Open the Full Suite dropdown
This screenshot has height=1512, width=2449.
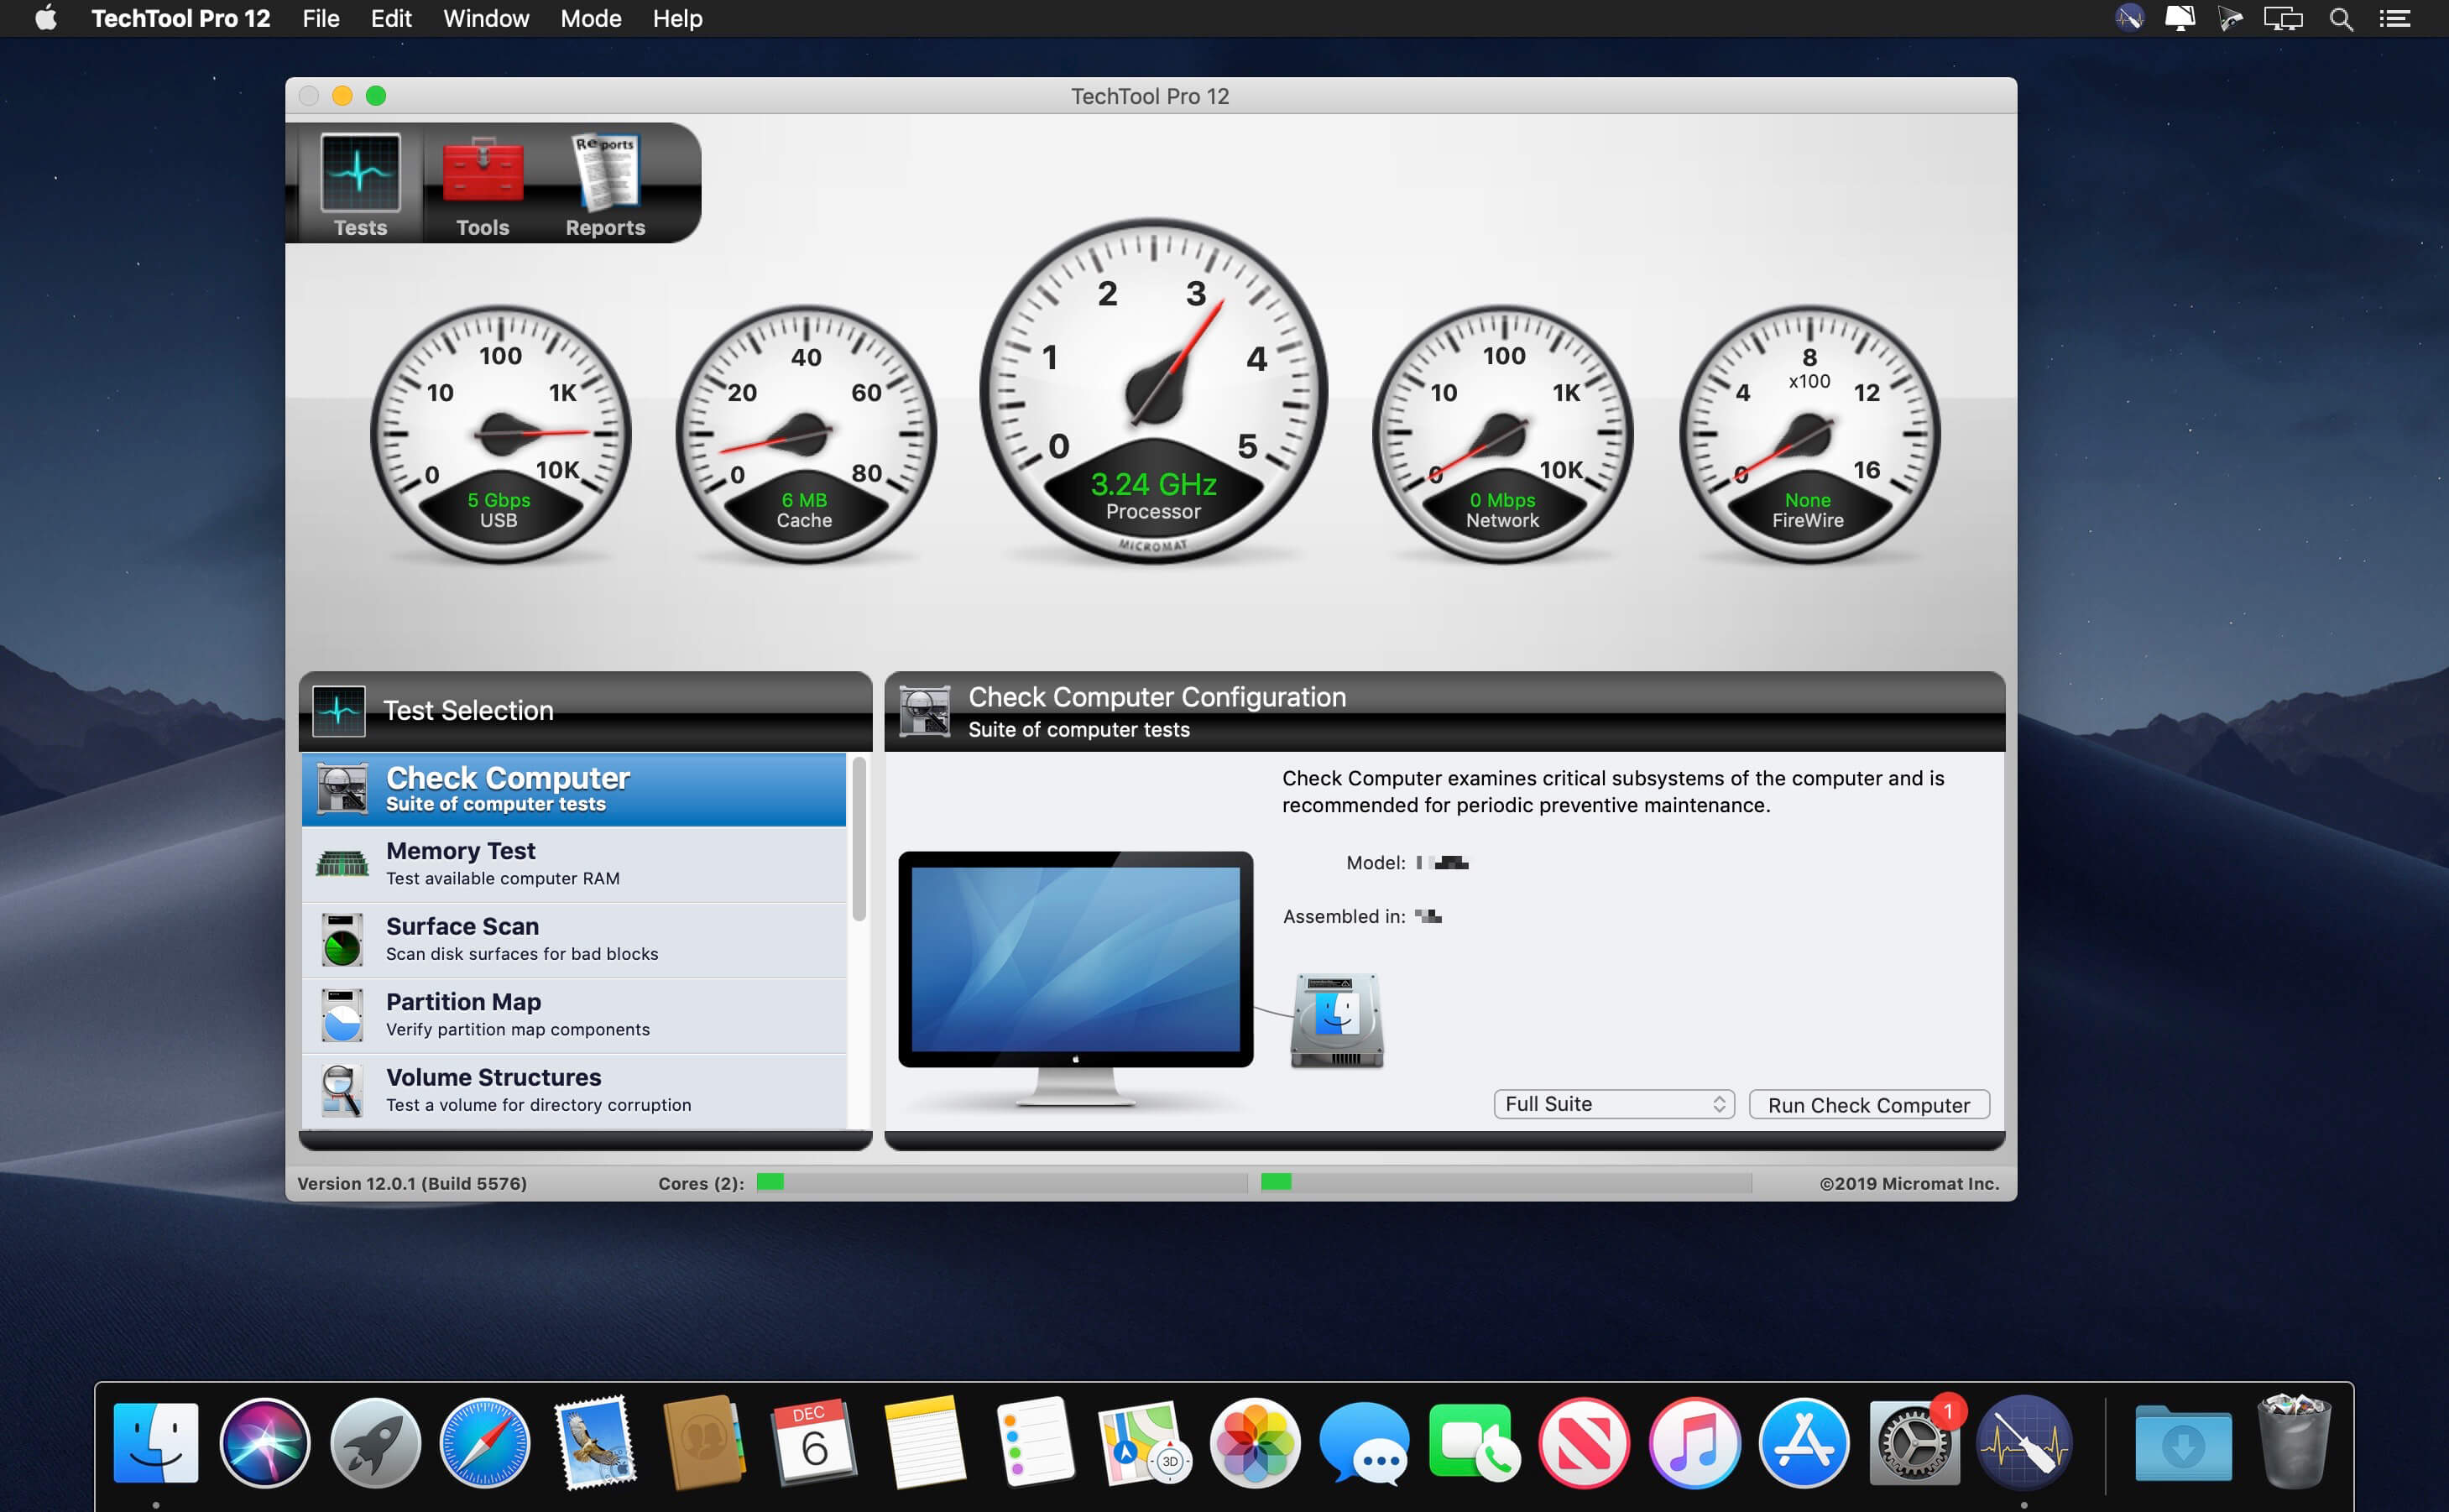pos(1614,1104)
